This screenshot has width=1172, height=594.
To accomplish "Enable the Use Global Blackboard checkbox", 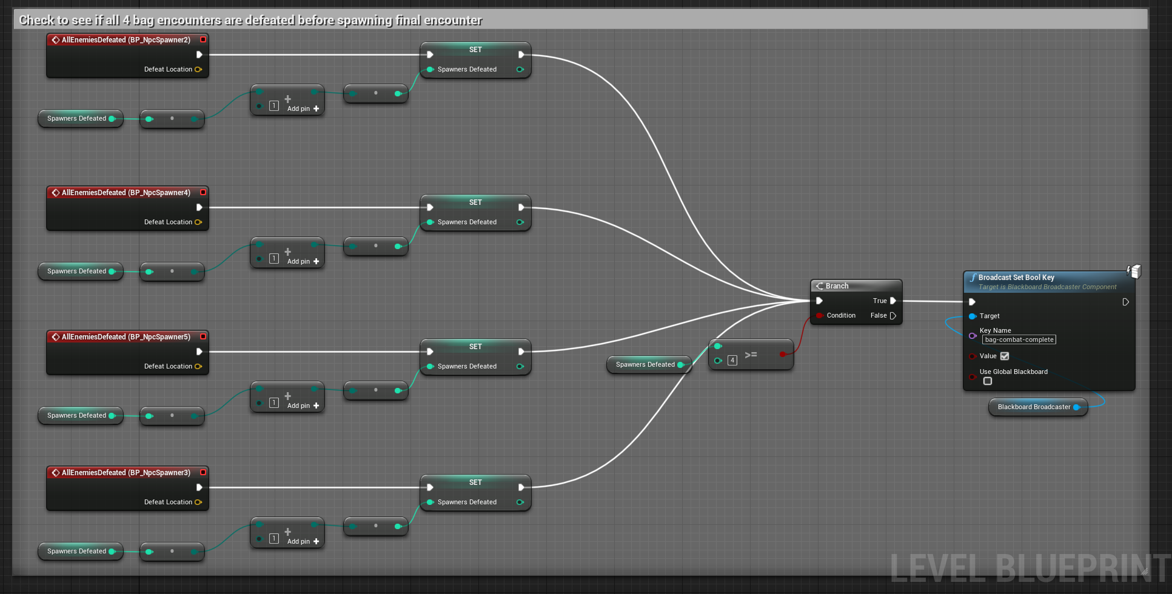I will point(988,381).
